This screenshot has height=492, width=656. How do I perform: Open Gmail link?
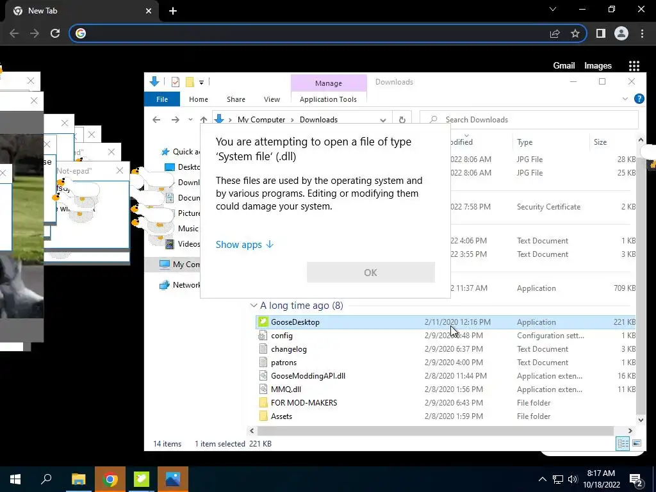tap(564, 66)
